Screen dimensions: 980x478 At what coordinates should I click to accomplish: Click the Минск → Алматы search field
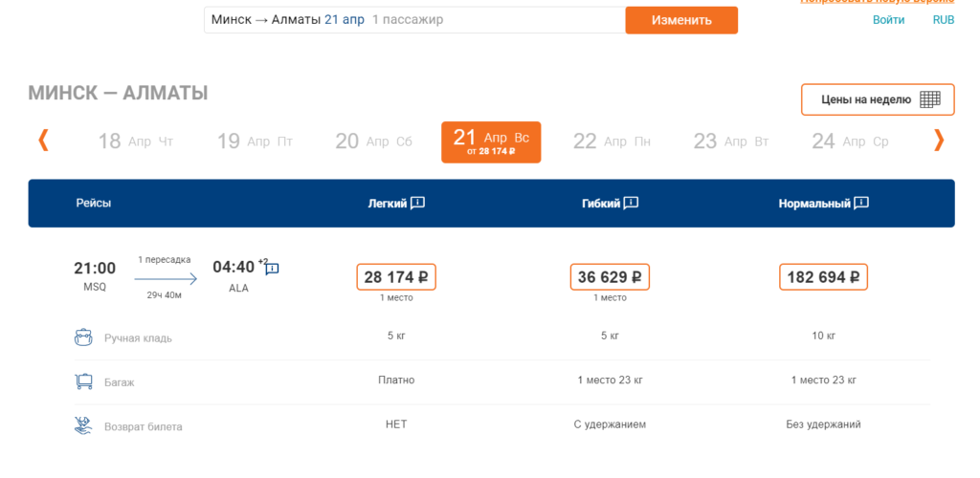coord(413,20)
